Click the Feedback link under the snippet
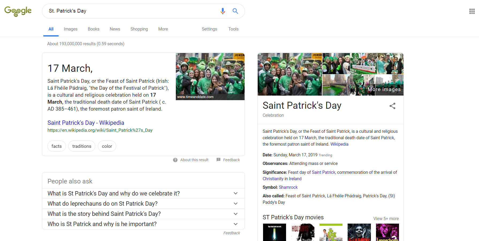This screenshot has height=241, width=479. [231, 160]
